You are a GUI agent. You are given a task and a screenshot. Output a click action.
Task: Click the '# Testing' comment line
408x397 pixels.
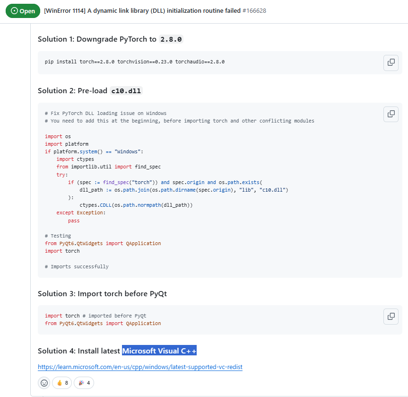(58, 236)
